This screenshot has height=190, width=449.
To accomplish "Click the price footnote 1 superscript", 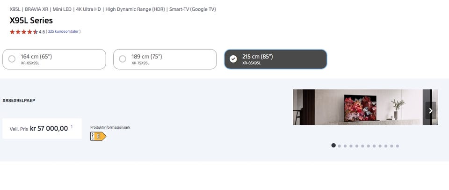I will [72, 127].
